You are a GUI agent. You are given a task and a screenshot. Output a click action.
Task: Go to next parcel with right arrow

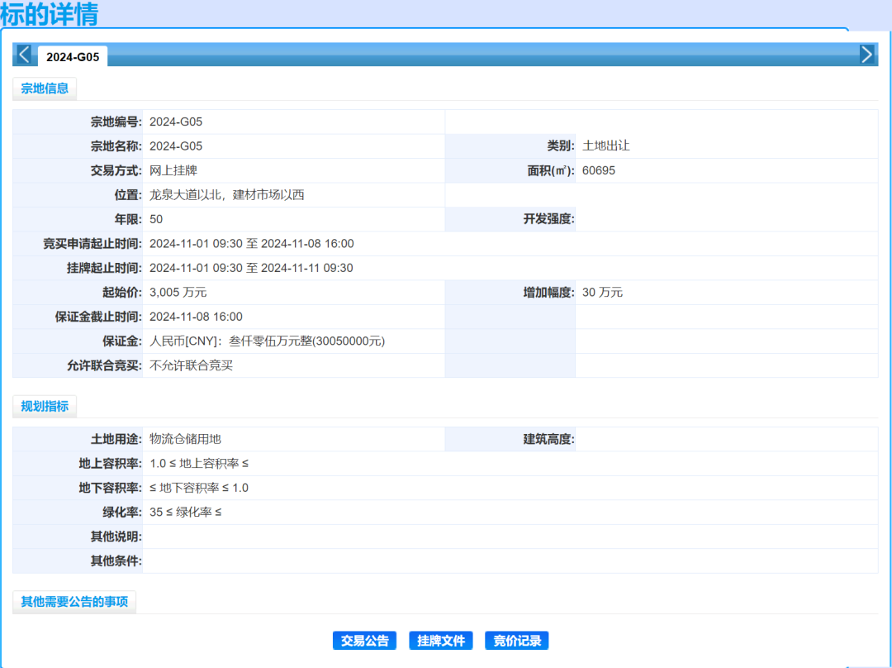pos(867,55)
